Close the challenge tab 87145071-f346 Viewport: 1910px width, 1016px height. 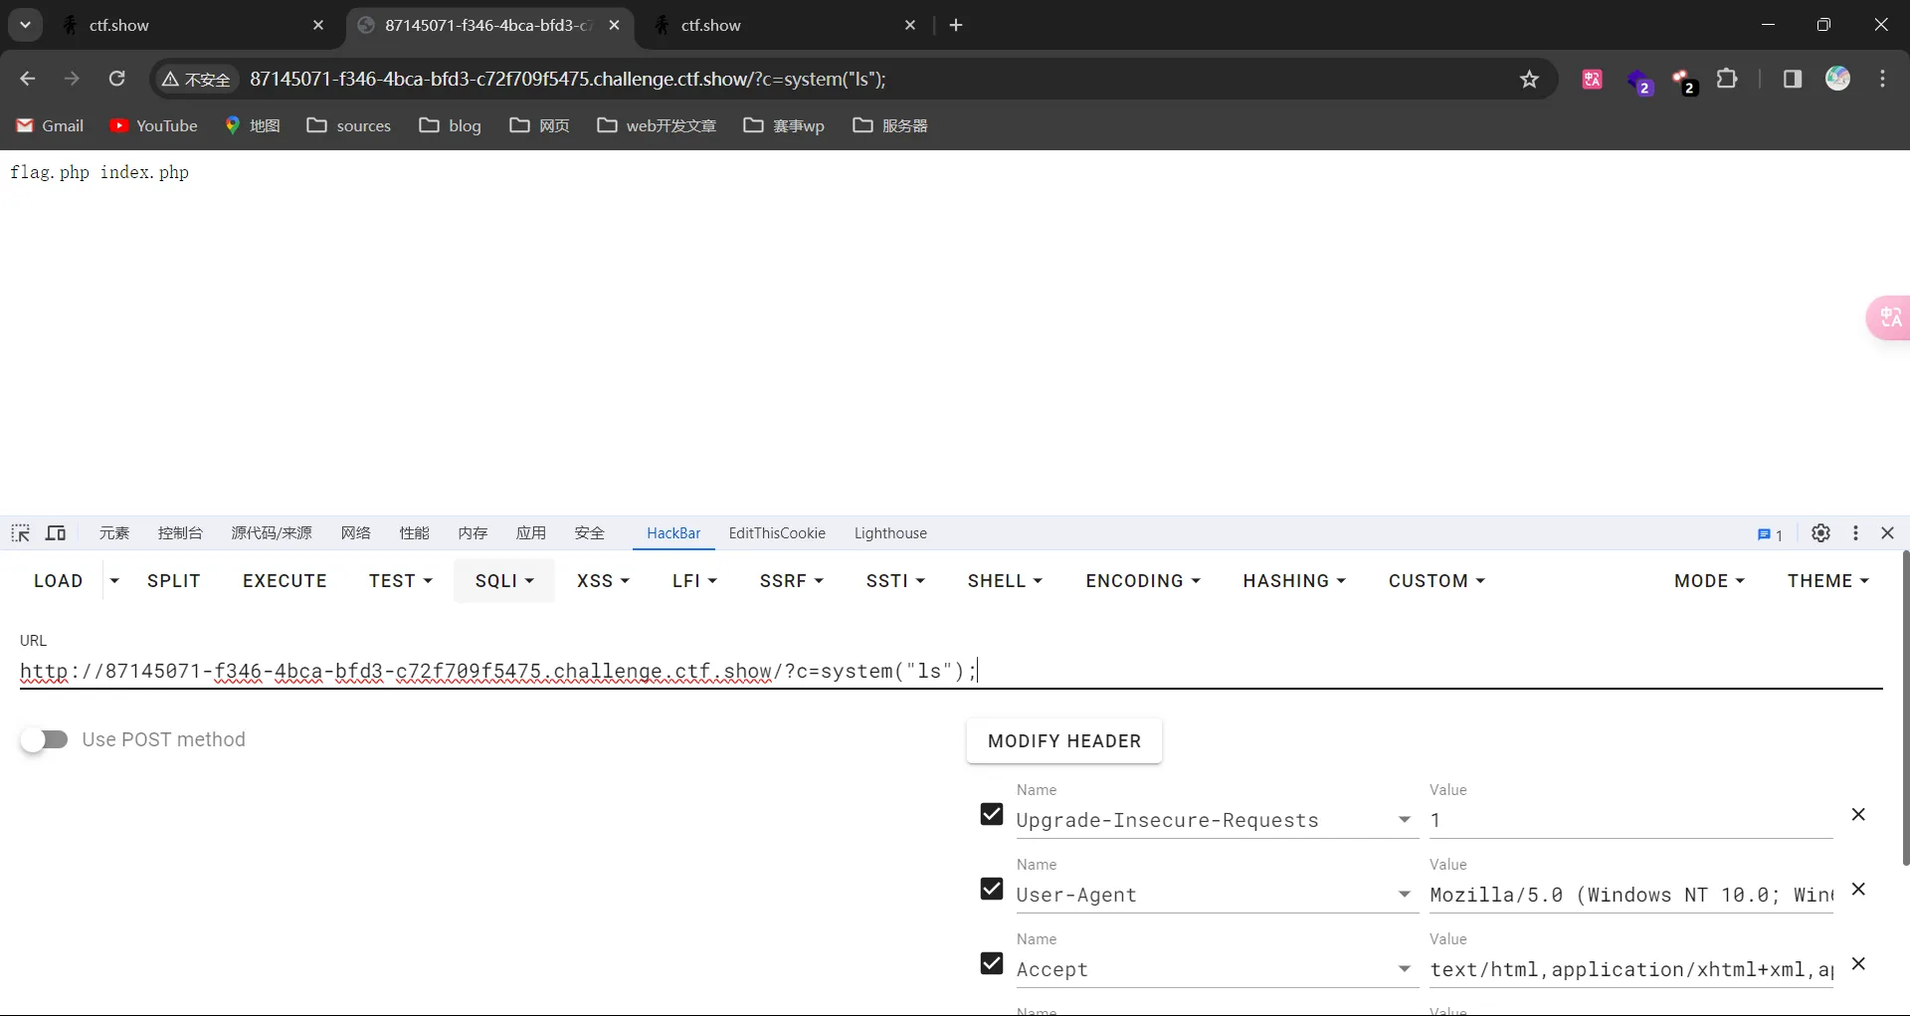(615, 25)
